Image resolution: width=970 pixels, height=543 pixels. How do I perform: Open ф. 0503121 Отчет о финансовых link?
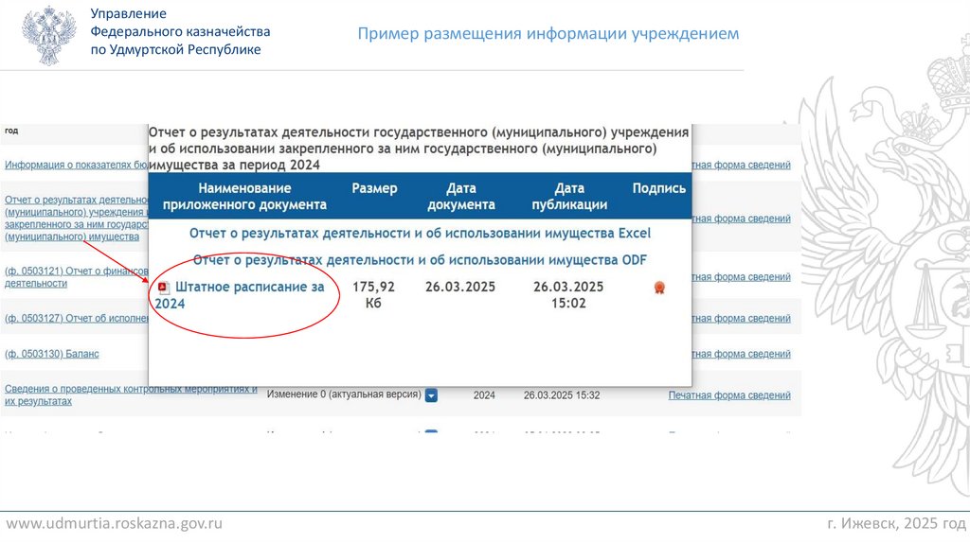(x=76, y=277)
